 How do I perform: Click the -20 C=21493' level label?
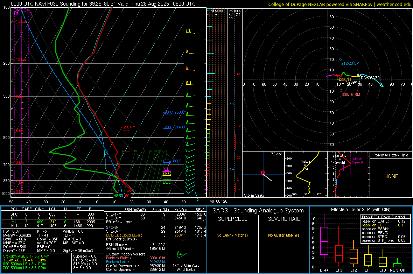coord(174,127)
